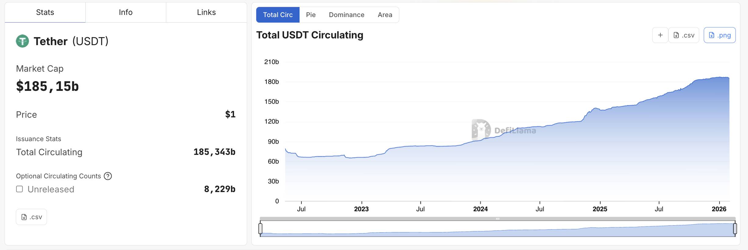Click the Tether logo icon
Screen dimensions: 748x250
point(22,41)
